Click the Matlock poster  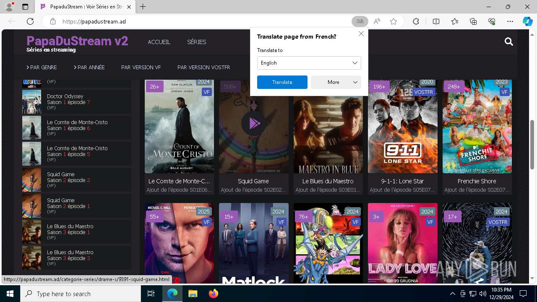point(254,244)
